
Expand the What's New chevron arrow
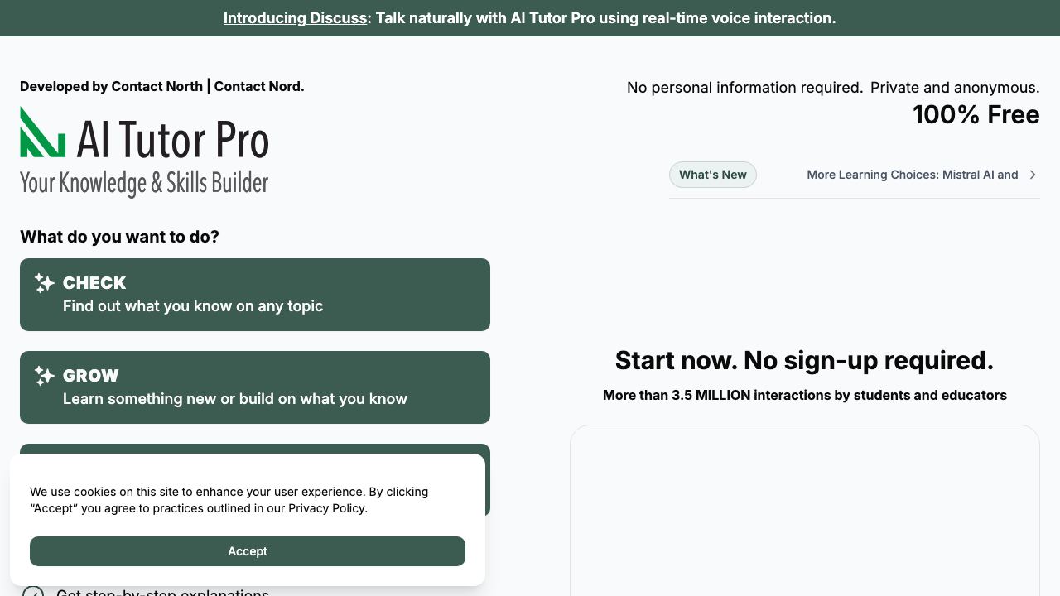pos(1033,175)
